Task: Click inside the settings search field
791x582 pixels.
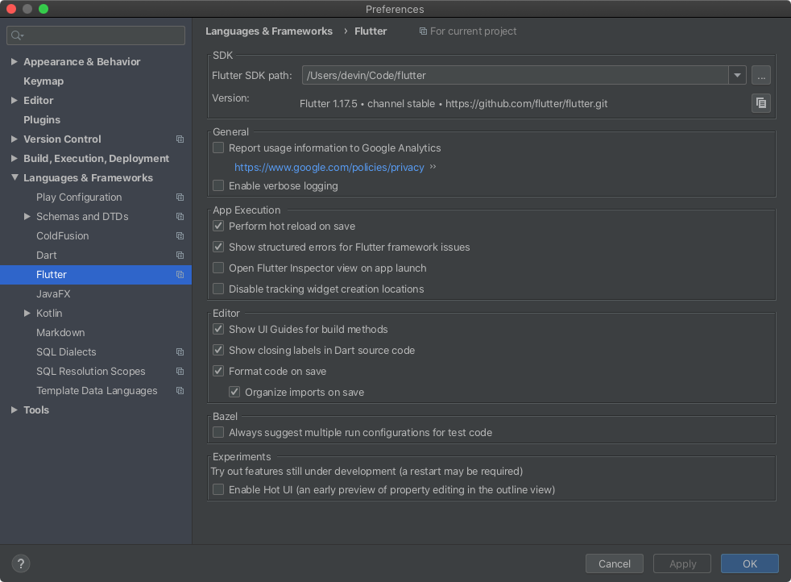Action: (96, 35)
